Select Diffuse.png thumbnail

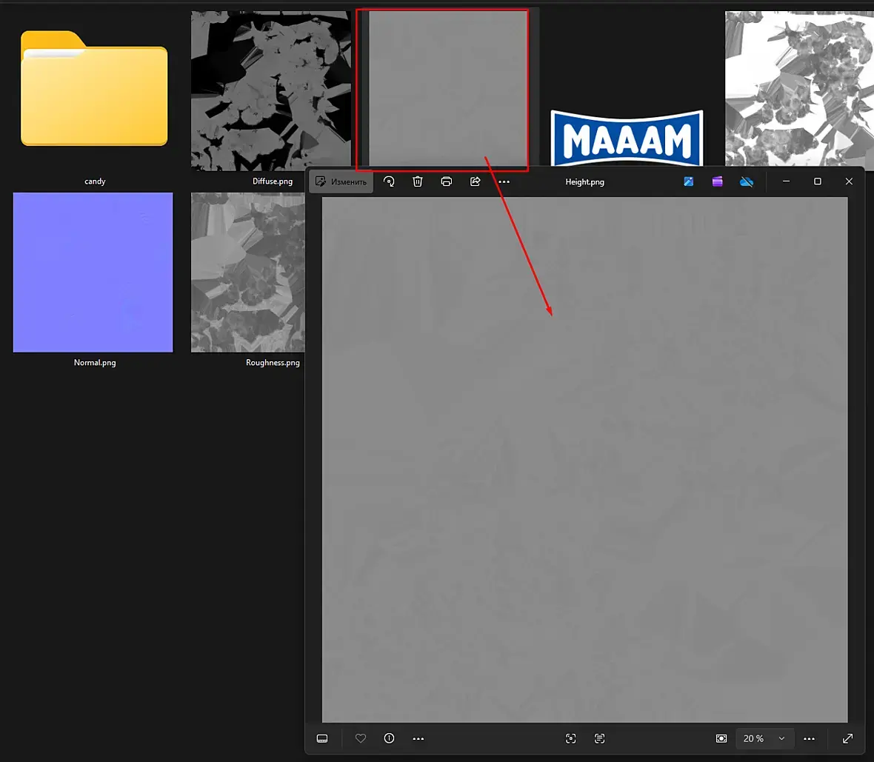click(271, 91)
